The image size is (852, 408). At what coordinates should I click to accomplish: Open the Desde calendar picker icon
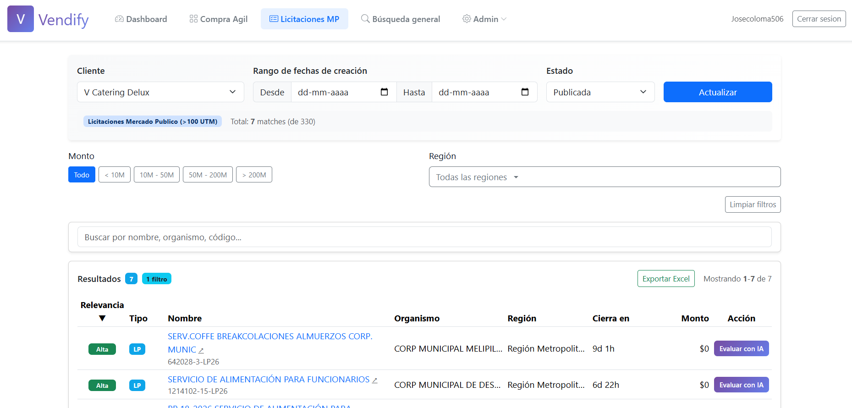[x=385, y=92]
